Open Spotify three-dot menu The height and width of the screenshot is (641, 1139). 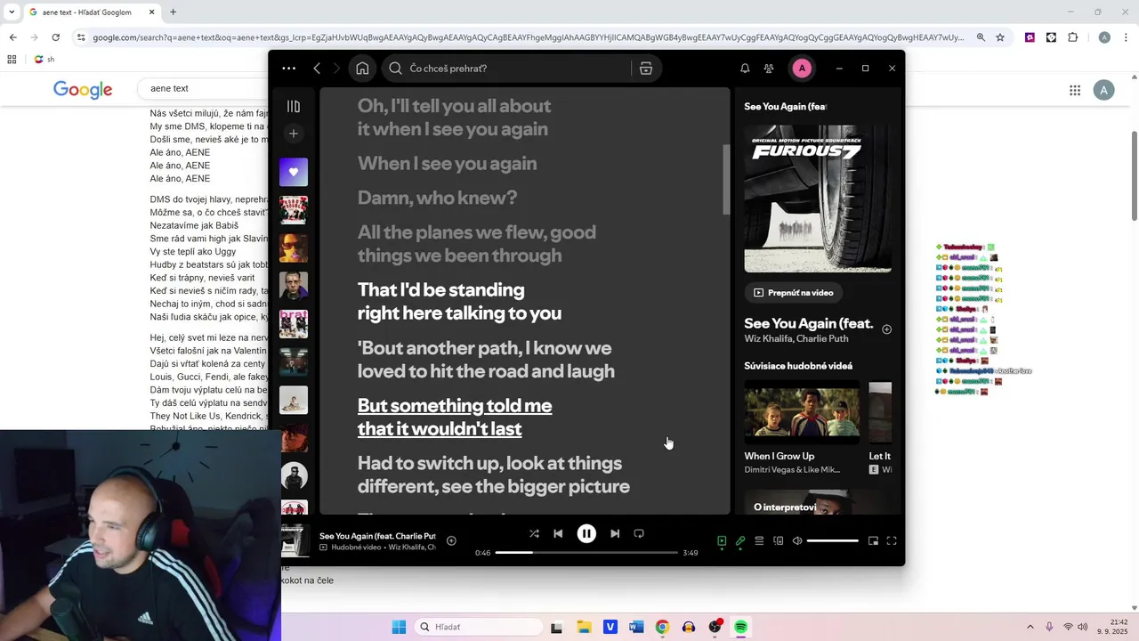288,69
